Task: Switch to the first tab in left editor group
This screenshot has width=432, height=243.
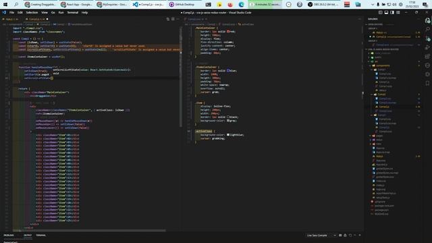Action: [11, 19]
